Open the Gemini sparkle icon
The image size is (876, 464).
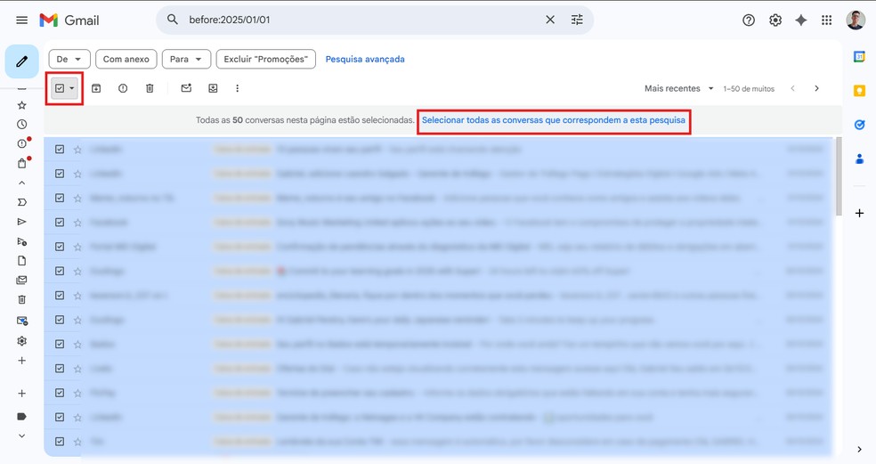coord(801,20)
